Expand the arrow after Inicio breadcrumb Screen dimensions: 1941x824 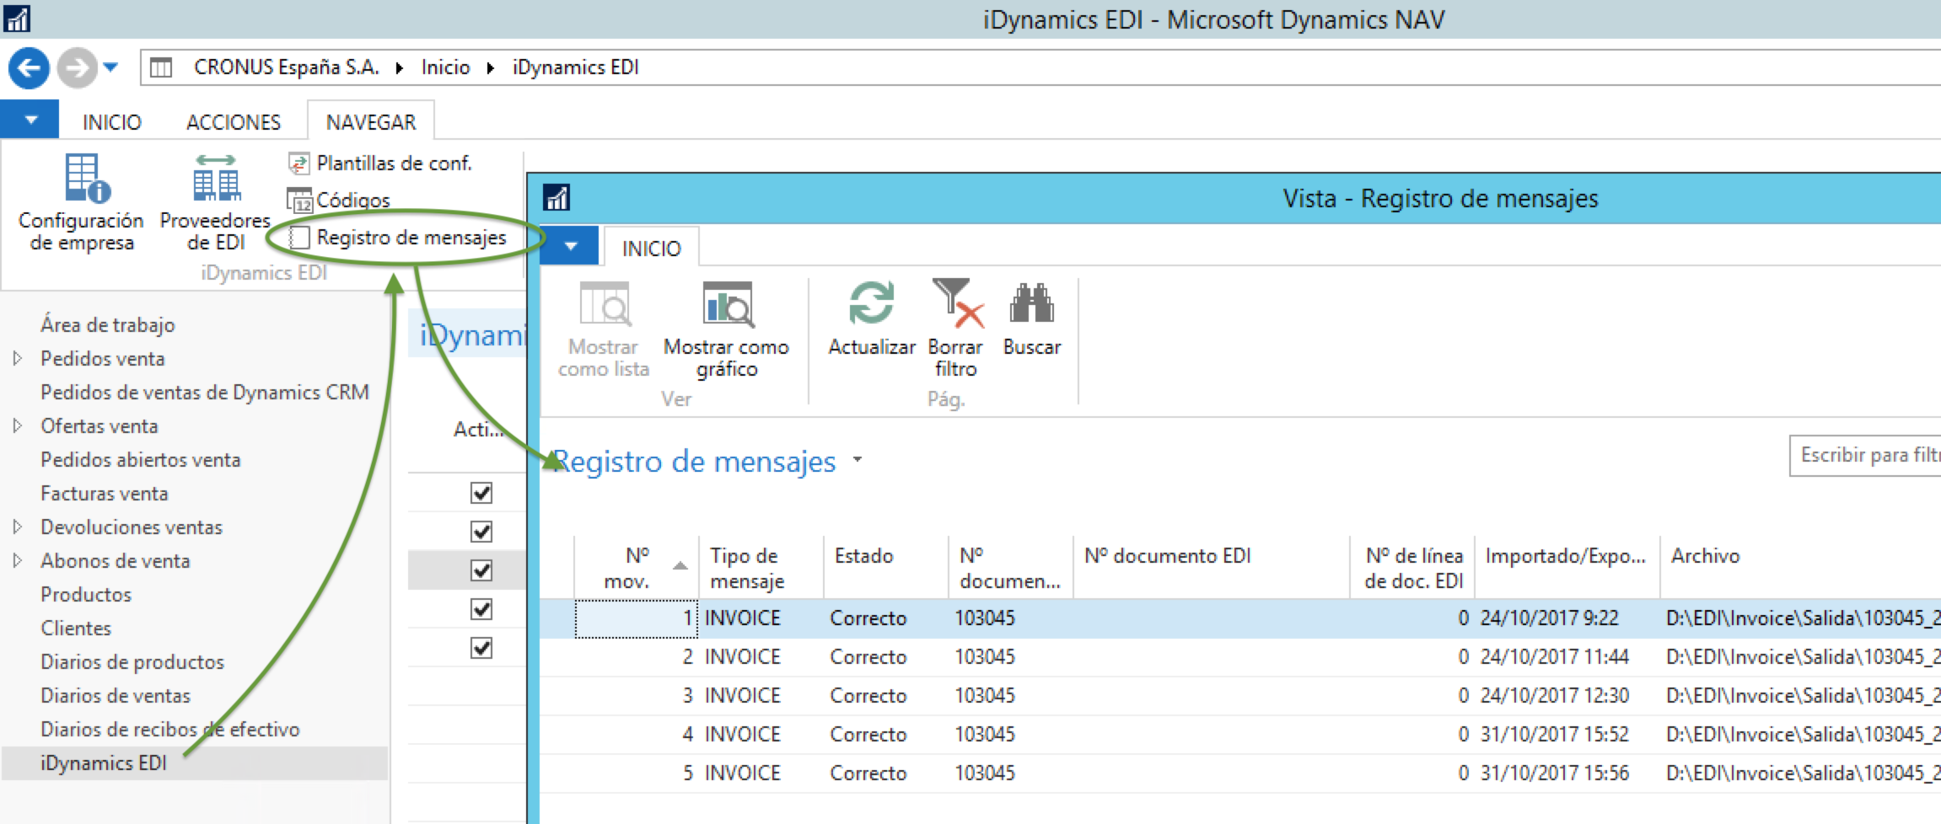(x=491, y=67)
